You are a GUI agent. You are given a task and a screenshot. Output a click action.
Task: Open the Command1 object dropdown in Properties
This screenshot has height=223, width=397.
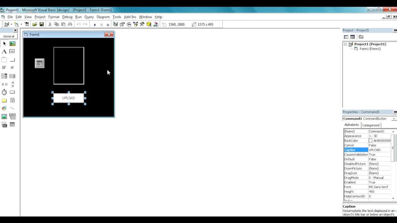(x=394, y=119)
